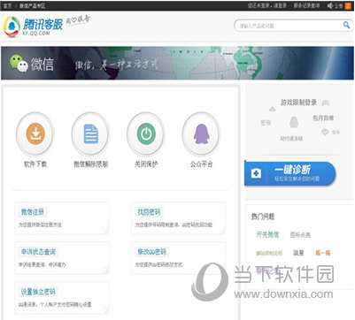Click the 游戏限制登录 tag
Image resolution: width=355 pixels, height=320 pixels.
click(298, 103)
